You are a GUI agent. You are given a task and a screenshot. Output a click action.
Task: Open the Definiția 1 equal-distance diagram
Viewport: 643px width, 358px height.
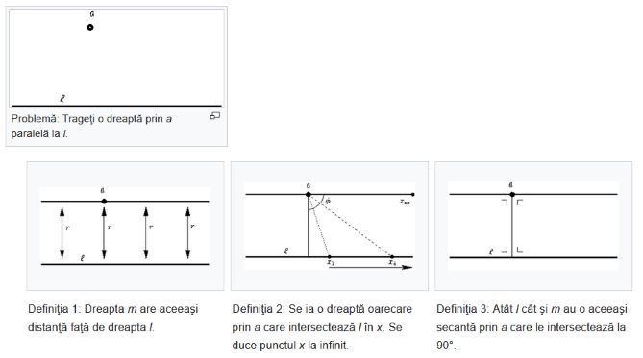coord(125,226)
